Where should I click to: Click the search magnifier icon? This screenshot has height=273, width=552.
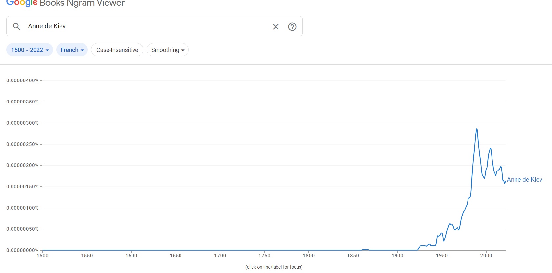[x=17, y=26]
